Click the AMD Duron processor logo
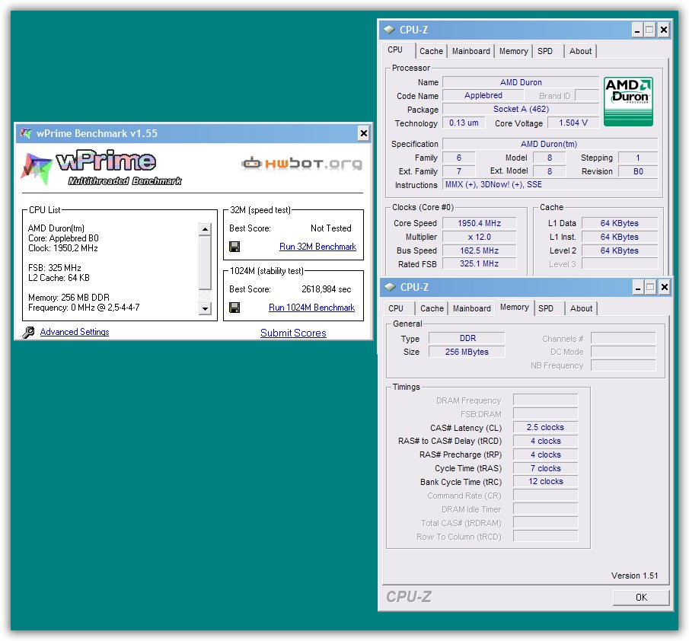 coord(628,101)
